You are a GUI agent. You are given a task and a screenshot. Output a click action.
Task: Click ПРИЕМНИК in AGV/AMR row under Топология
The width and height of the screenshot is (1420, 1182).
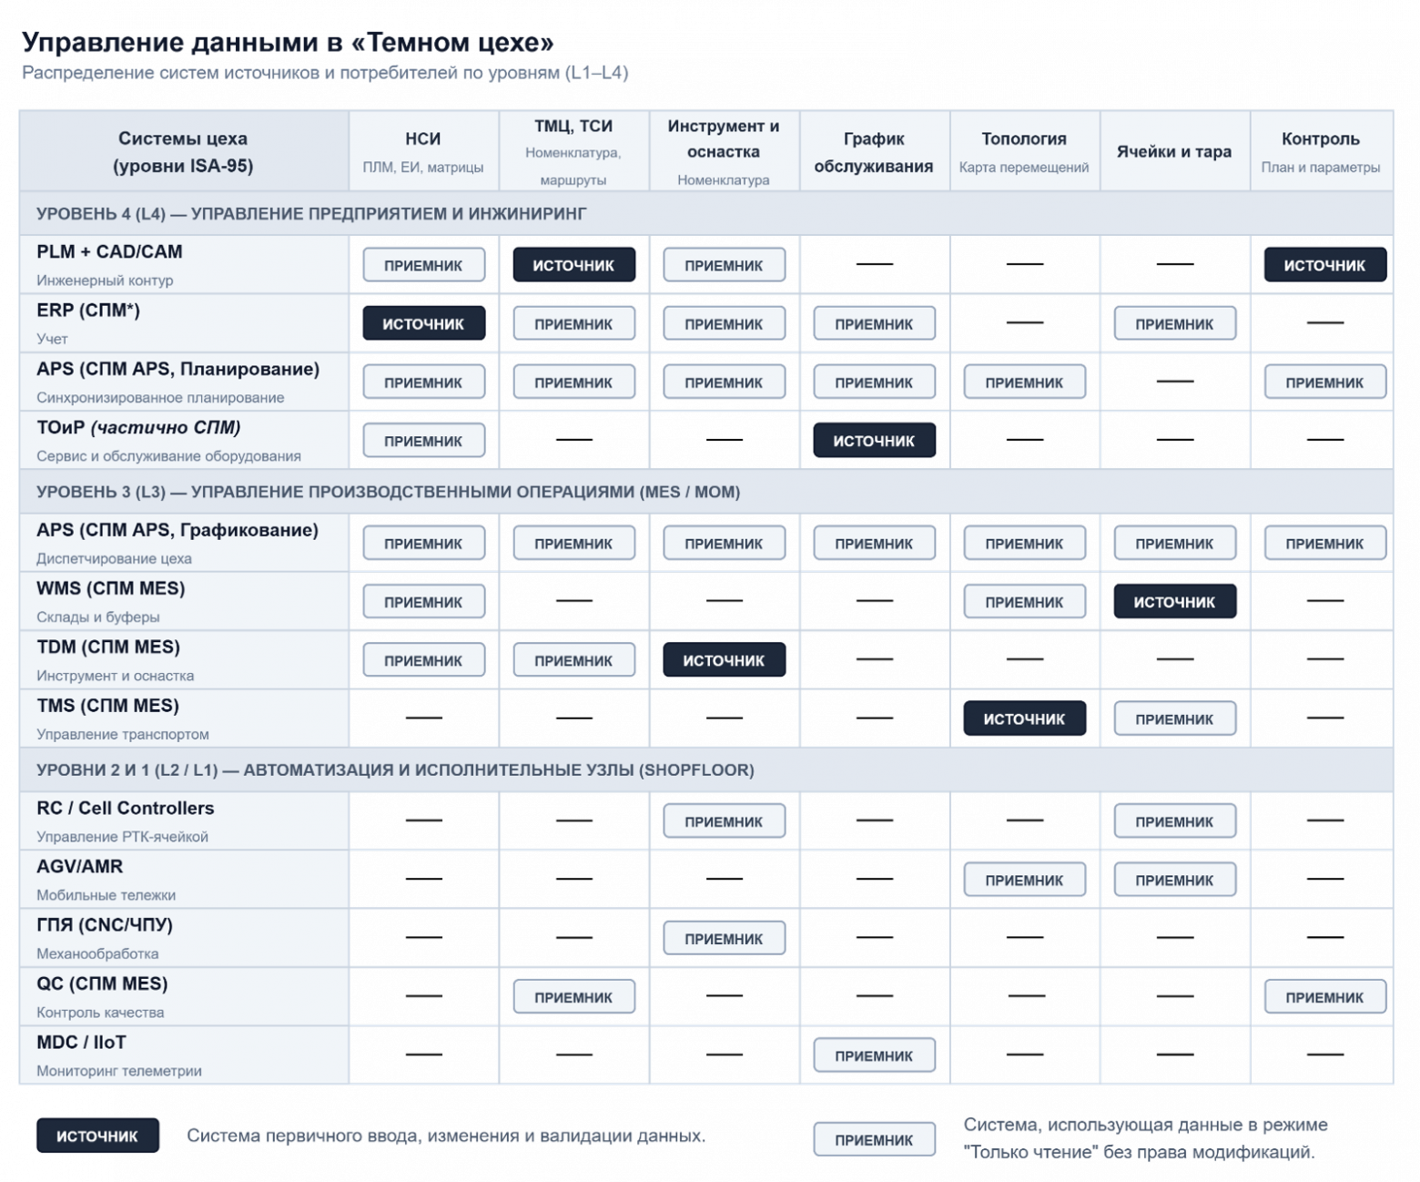(x=1024, y=880)
